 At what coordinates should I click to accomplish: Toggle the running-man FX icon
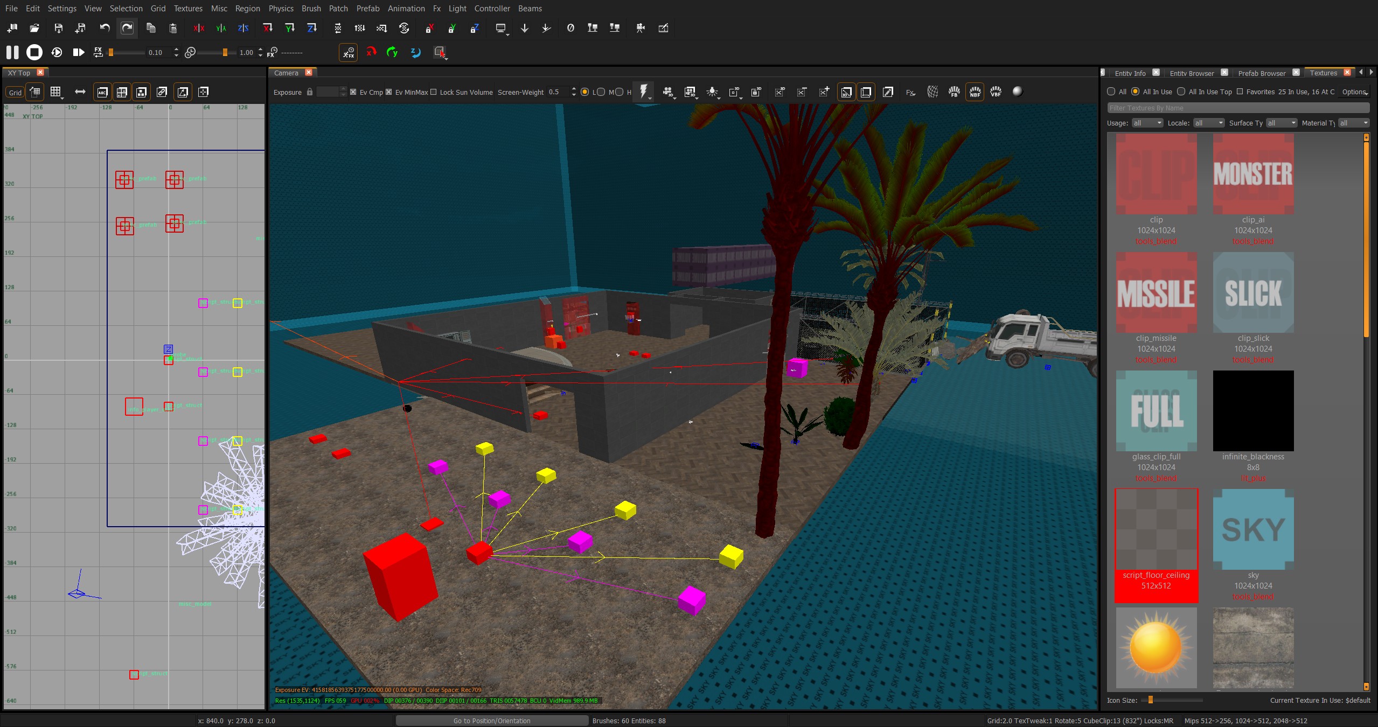[x=349, y=52]
